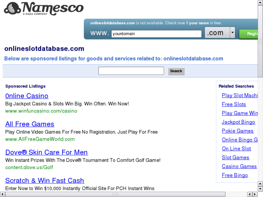Open the Play Game Win related search
263x197 pixels.
[x=240, y=113]
